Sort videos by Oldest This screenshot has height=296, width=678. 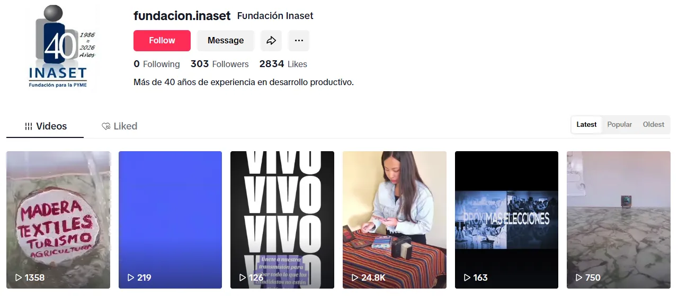[653, 125]
